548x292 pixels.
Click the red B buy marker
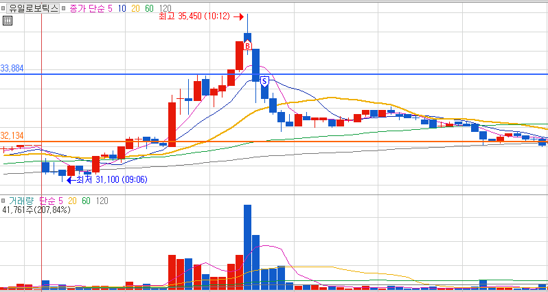point(247,45)
